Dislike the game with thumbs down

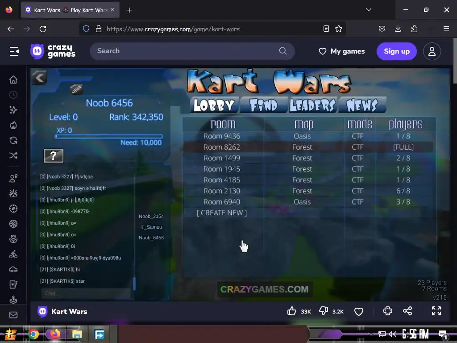(x=324, y=311)
